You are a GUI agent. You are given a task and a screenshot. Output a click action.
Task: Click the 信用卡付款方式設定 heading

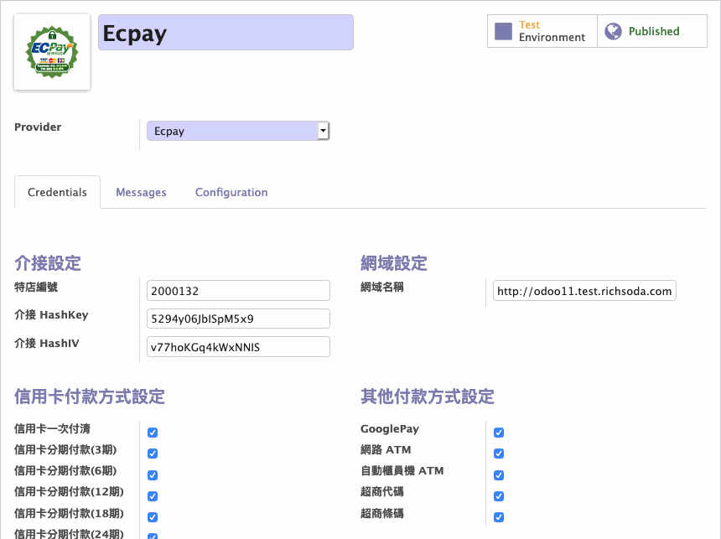(x=90, y=396)
